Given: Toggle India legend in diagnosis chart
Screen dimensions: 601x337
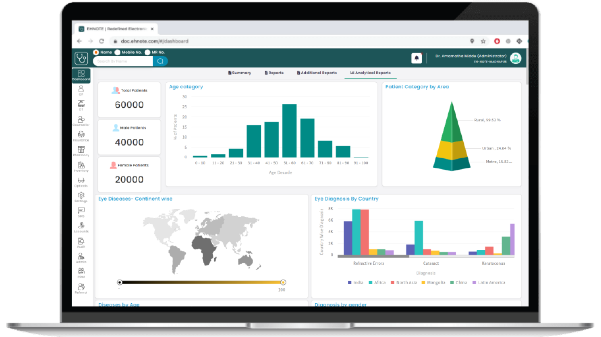Looking at the screenshot, I should point(355,283).
